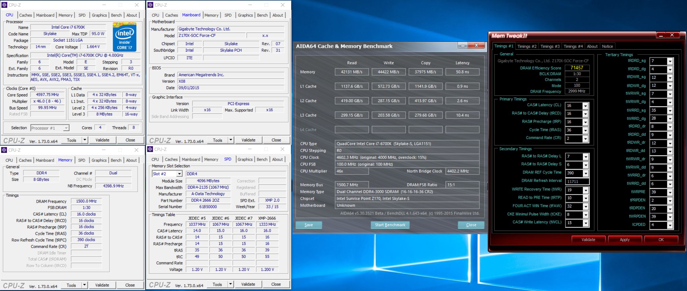Expand tRDRD_sg tertiary timing dropdown

pyautogui.click(x=670, y=61)
